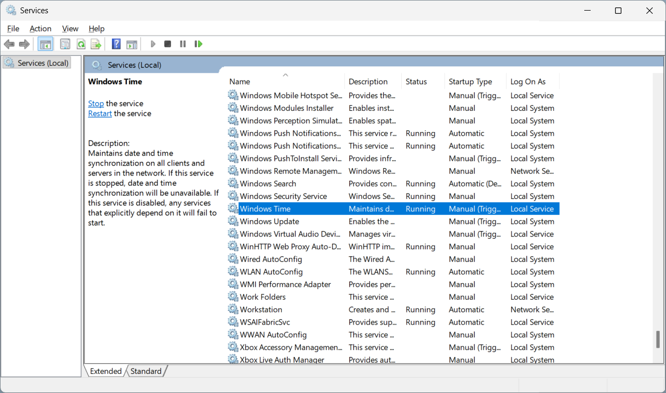The height and width of the screenshot is (393, 666).
Task: Click the Export List toolbar icon
Action: click(96, 44)
